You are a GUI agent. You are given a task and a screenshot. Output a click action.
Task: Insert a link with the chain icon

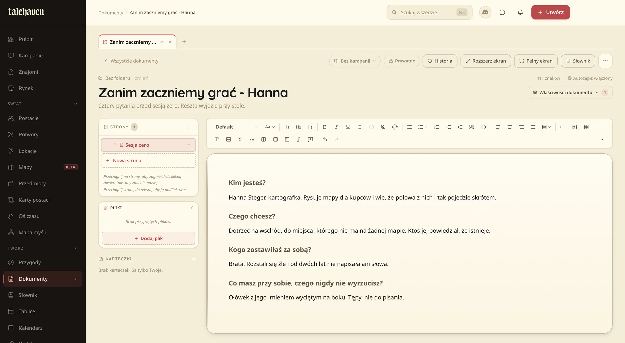563,127
